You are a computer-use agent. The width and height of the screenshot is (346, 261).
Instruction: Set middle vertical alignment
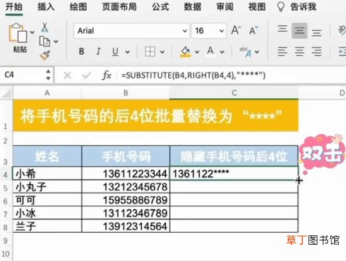pos(299,31)
